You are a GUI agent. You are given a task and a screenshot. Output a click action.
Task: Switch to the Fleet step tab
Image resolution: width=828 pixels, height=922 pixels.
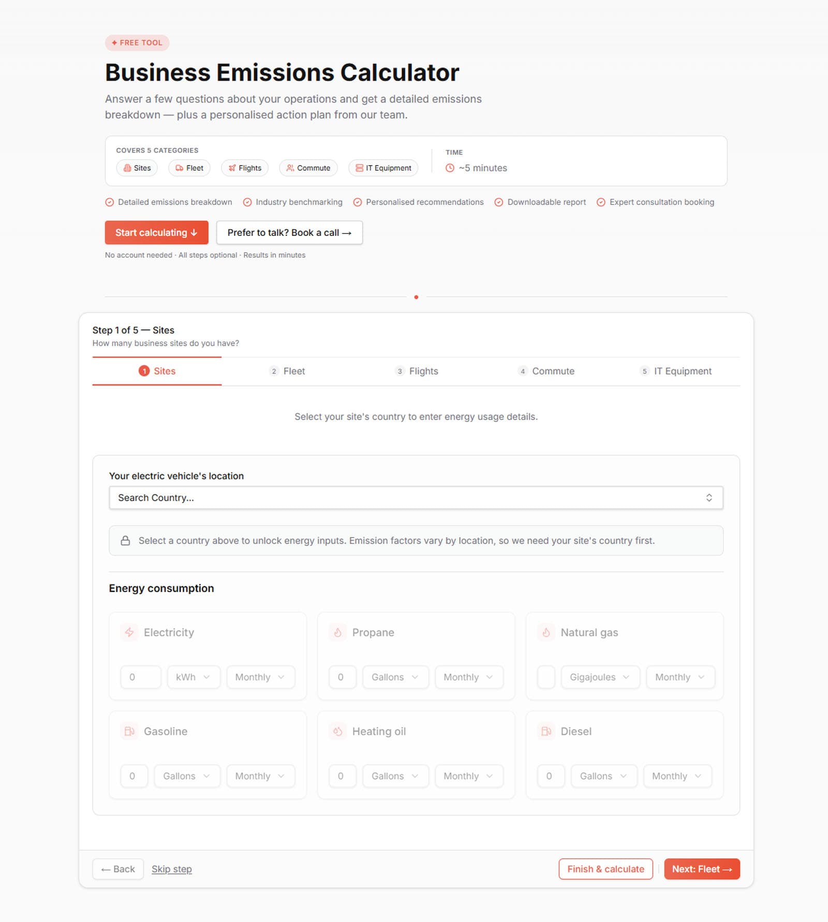tap(287, 371)
